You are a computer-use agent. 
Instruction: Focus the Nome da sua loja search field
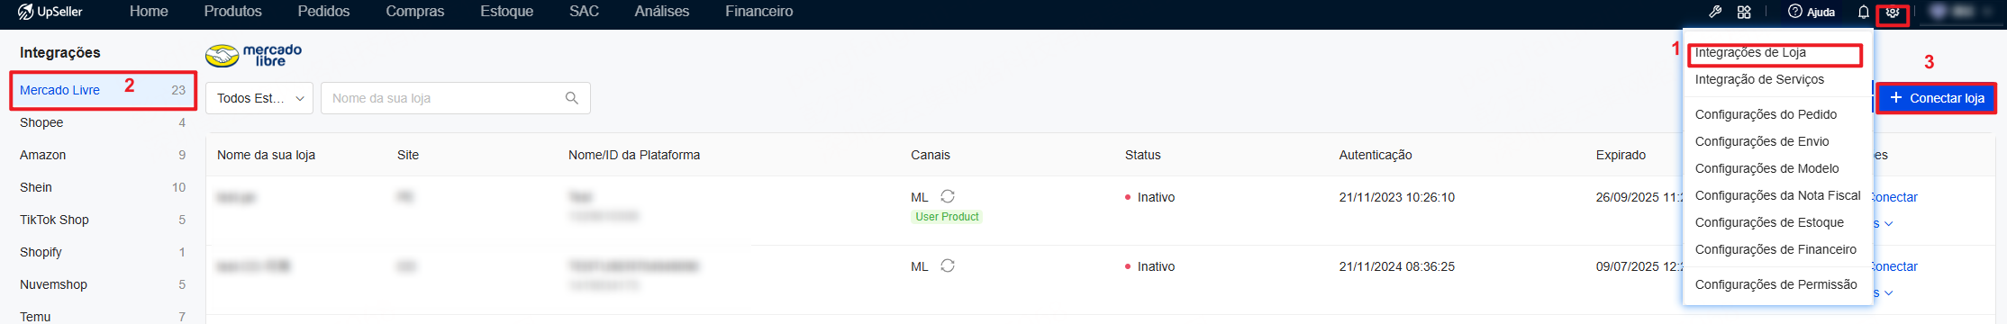click(x=441, y=98)
